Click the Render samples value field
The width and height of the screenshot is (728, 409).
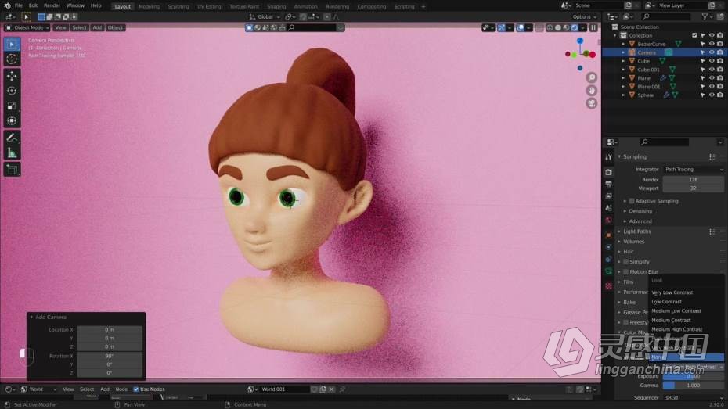coord(694,180)
